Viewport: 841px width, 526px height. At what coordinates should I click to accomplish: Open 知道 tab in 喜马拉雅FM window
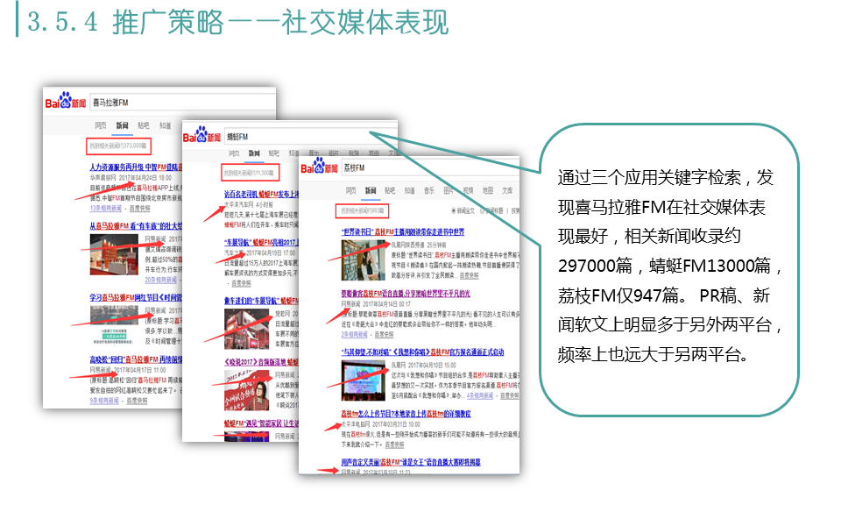pyautogui.click(x=165, y=125)
